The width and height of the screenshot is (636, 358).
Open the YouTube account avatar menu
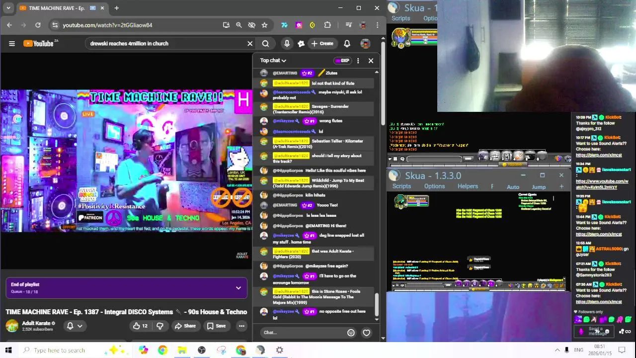click(x=365, y=44)
